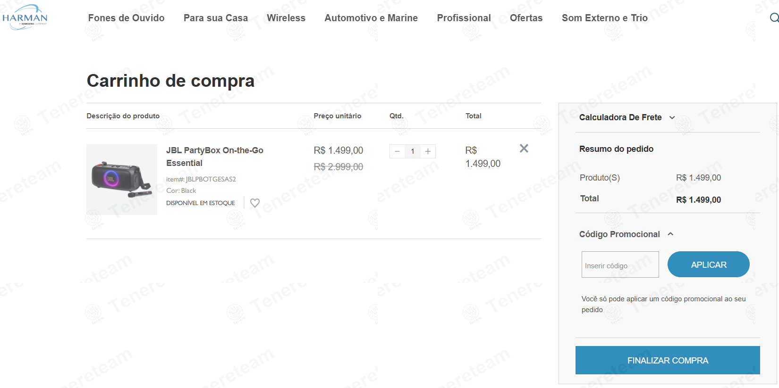
Task: Open Fones de Ouvido menu
Action: pos(126,18)
